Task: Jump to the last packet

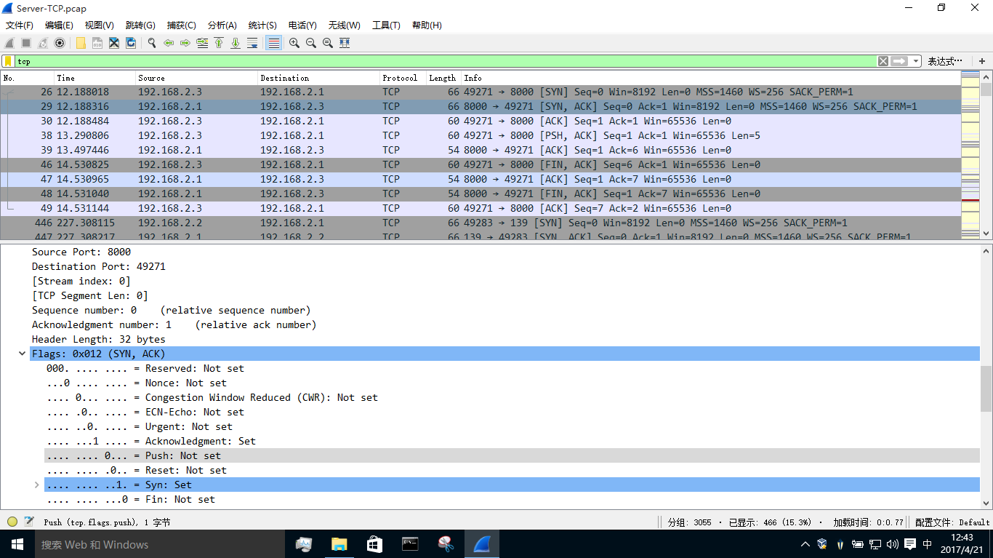Action: (x=236, y=43)
